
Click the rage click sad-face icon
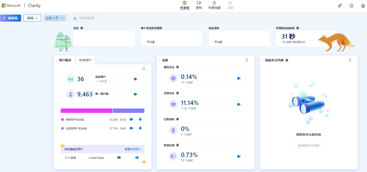click(173, 78)
